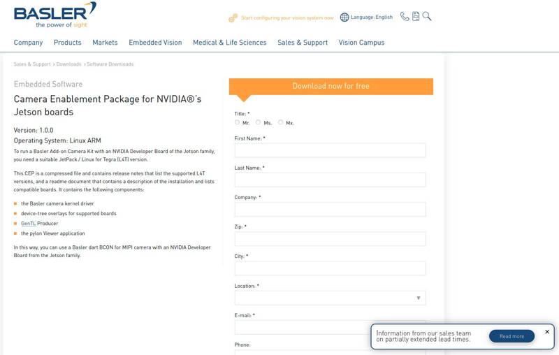Click 'the pylon Viewer application' item
The width and height of the screenshot is (559, 355).
tap(53, 233)
